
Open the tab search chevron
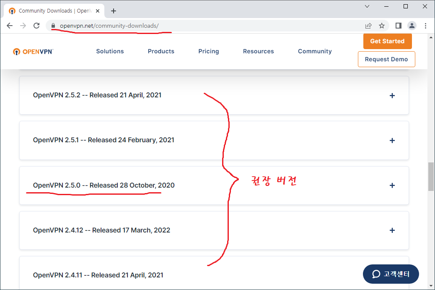coord(367,6)
